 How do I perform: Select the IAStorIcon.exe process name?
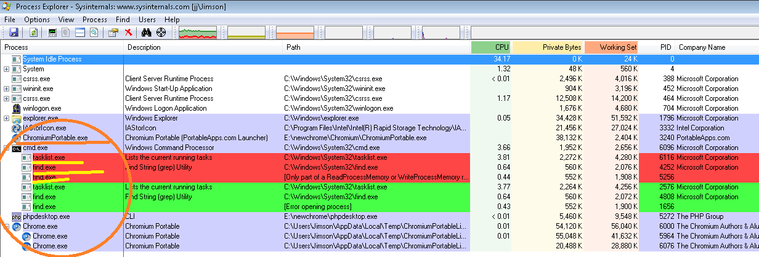[x=44, y=128]
